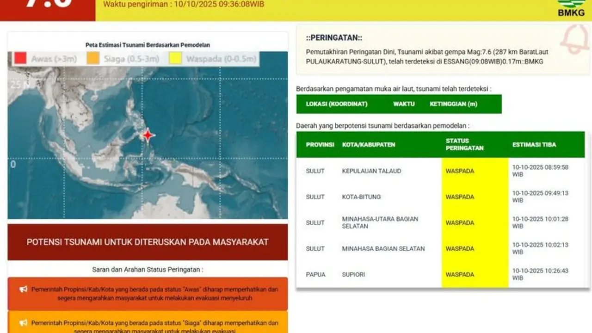Click the yellow Waspada legend swatch
Viewport: 592px width, 333px height.
click(175, 59)
